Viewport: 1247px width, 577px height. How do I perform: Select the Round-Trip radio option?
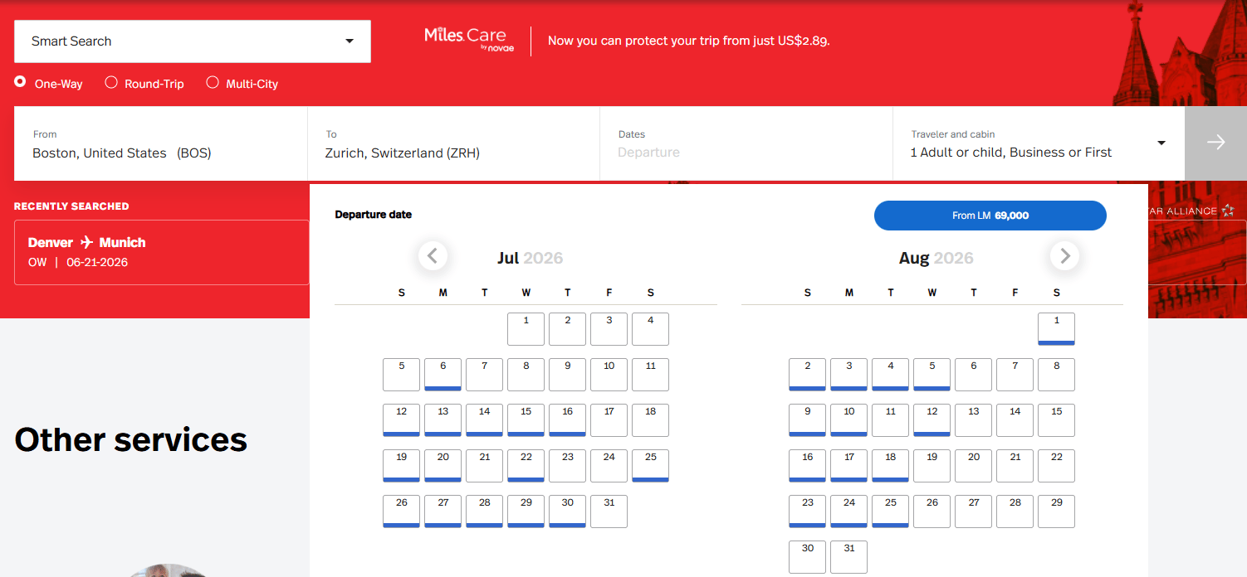point(111,82)
